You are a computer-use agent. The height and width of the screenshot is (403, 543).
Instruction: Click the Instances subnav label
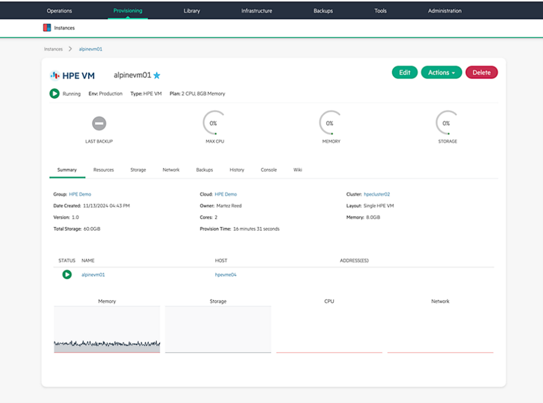pos(65,28)
